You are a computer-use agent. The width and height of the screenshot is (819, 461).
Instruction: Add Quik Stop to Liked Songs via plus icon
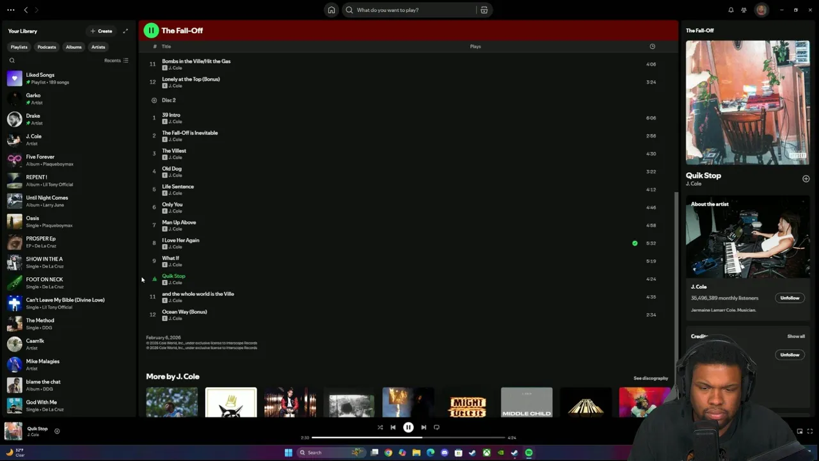[806, 179]
